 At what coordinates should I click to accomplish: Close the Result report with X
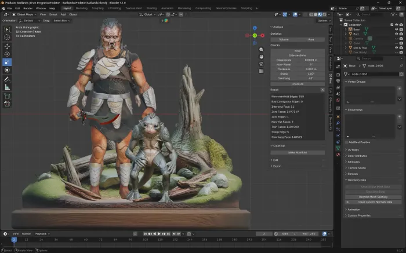point(322,90)
